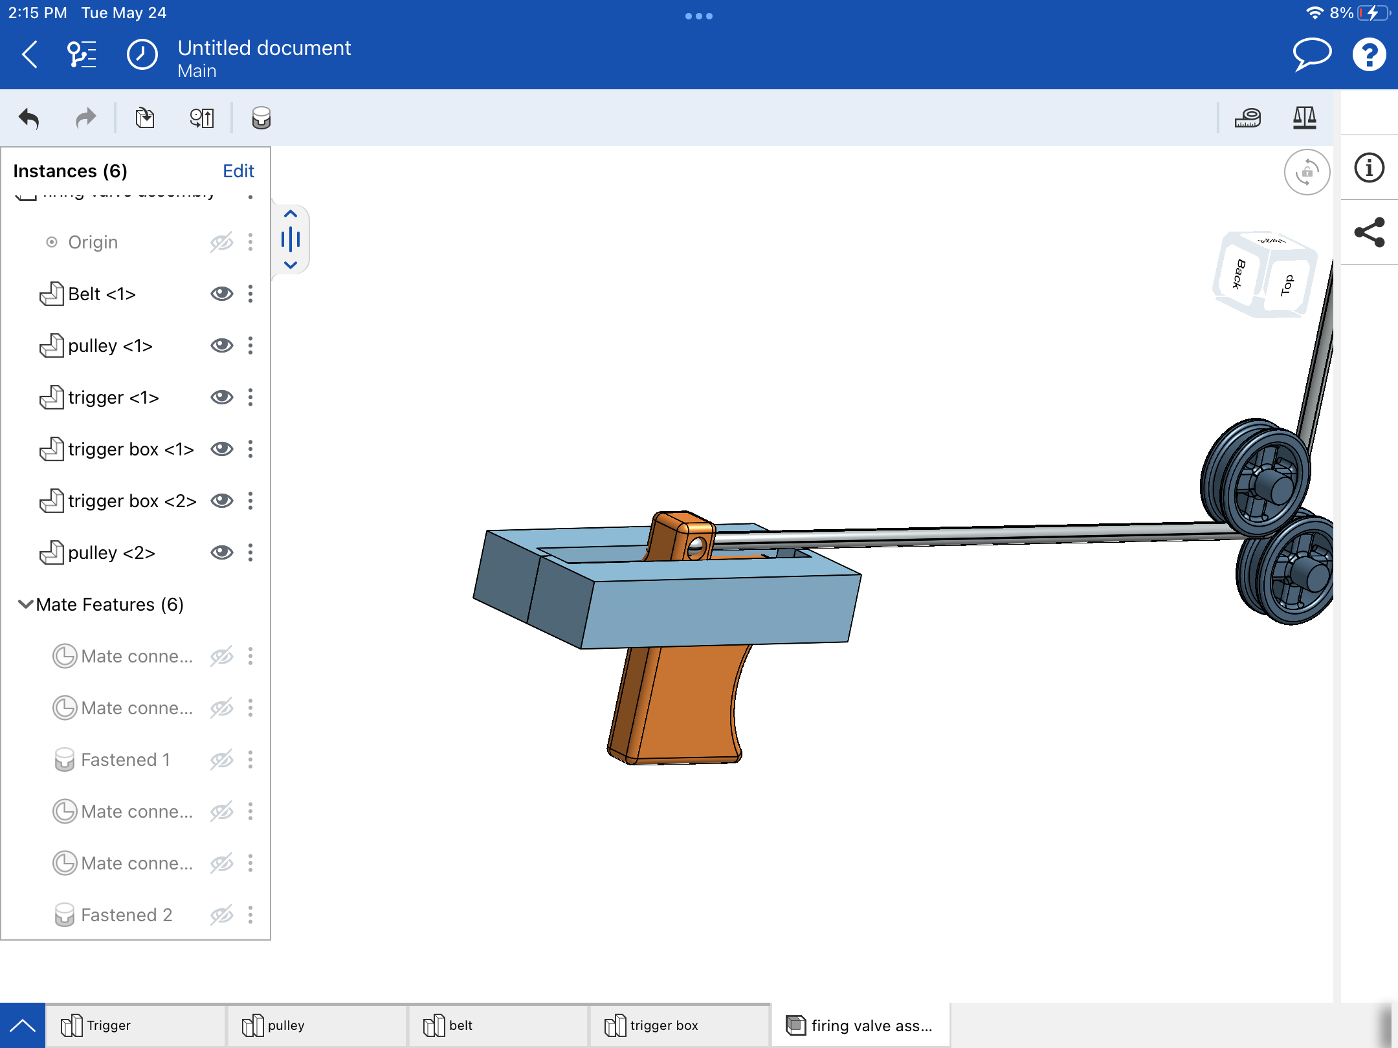Tap the Main branch label
Viewport: 1398px width, 1048px height.
point(197,71)
